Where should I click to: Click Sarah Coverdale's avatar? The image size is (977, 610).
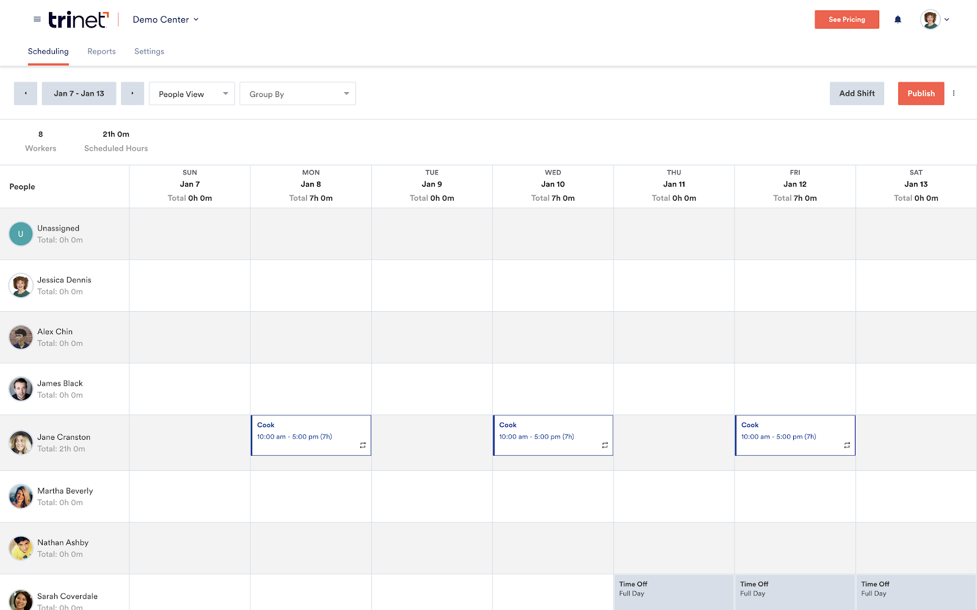click(21, 600)
